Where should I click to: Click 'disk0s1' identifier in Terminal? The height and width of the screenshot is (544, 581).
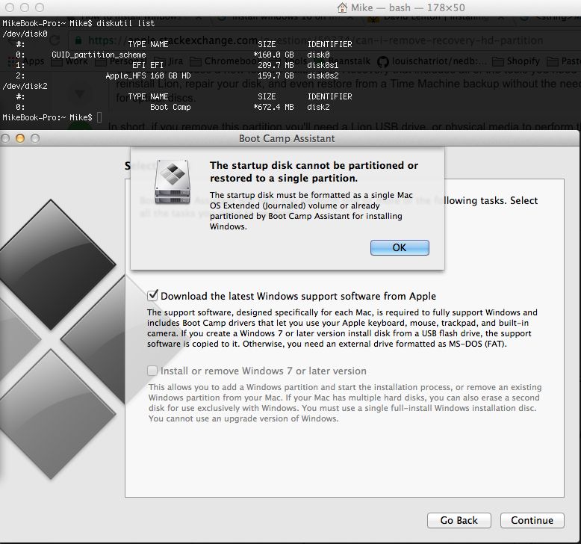click(323, 65)
